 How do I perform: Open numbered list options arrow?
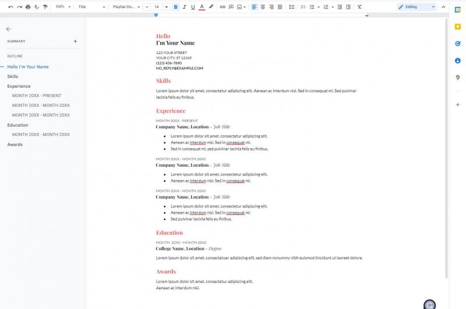tap(333, 7)
